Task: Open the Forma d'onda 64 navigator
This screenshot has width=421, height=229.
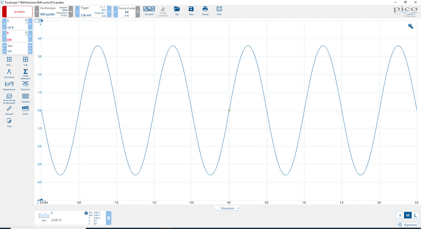Action: (x=127, y=11)
